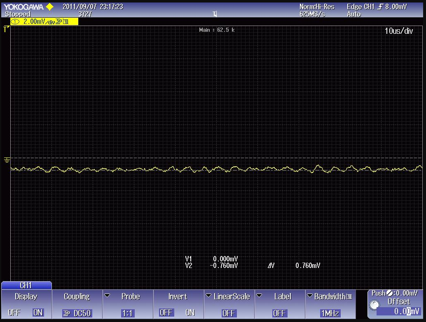This screenshot has height=322, width=426.
Task: Click the Yokogawa diamond logo icon
Action: point(50,7)
